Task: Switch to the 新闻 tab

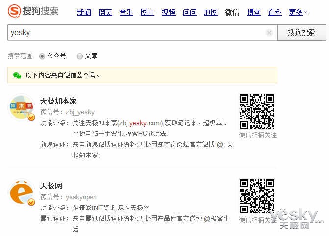Action: [x=84, y=12]
